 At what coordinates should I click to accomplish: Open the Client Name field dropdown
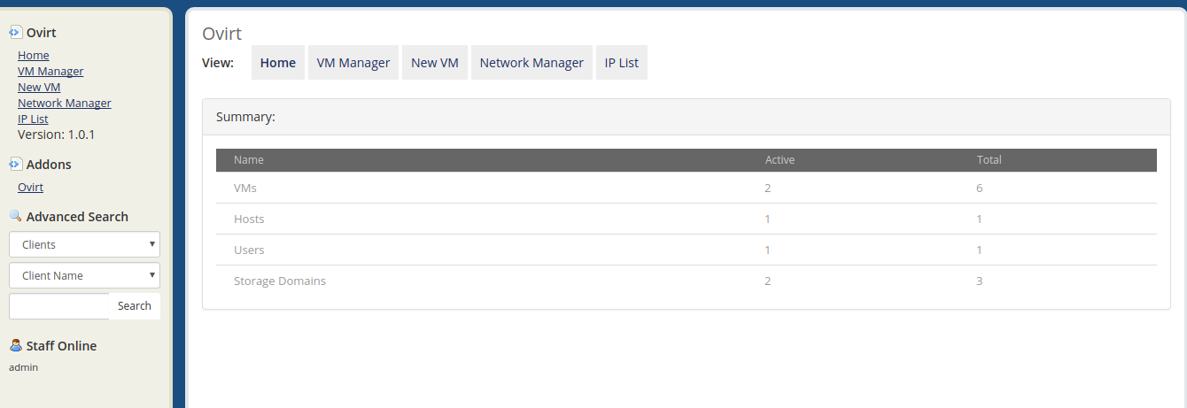point(84,275)
